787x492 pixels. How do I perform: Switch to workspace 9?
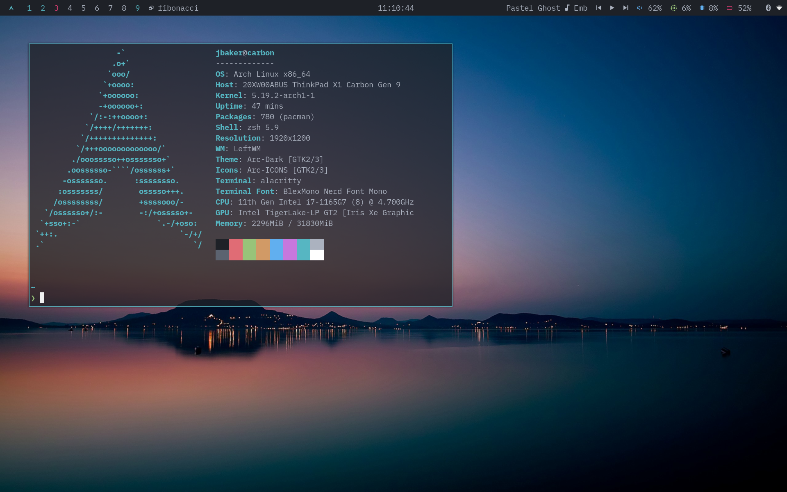(x=137, y=8)
